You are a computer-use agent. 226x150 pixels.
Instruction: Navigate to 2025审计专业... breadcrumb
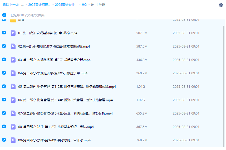tap(66, 5)
